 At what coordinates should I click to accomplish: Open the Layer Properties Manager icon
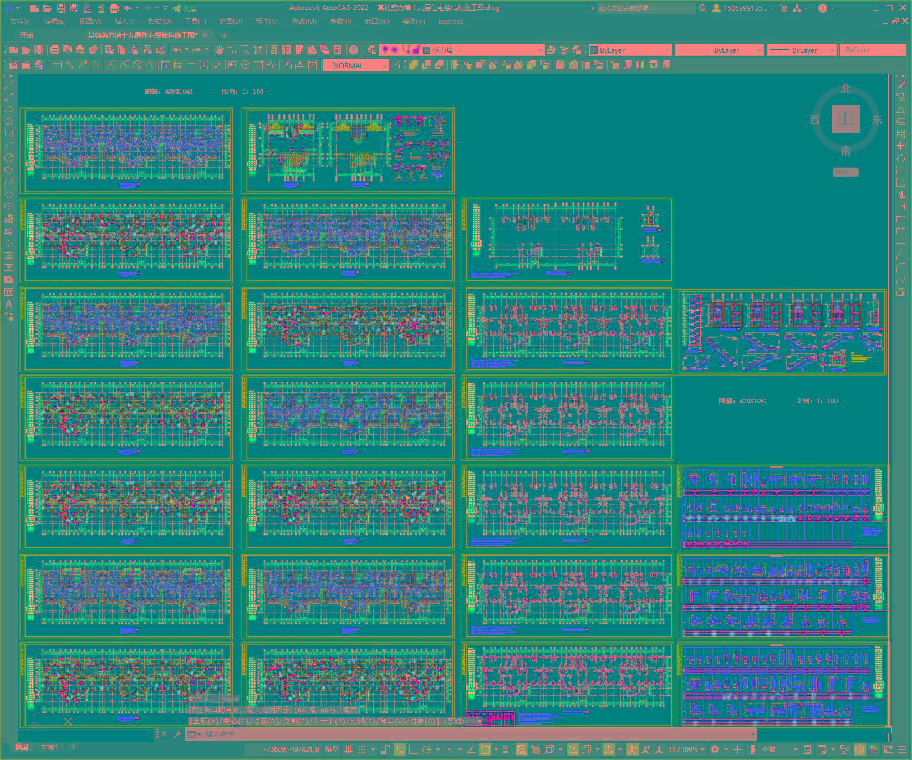(x=372, y=50)
